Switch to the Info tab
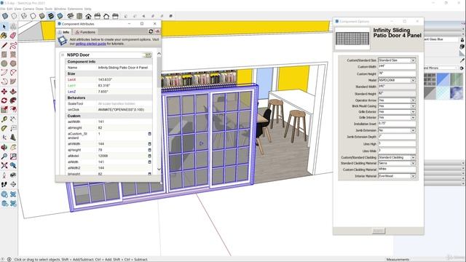466x262 pixels. coord(64,32)
